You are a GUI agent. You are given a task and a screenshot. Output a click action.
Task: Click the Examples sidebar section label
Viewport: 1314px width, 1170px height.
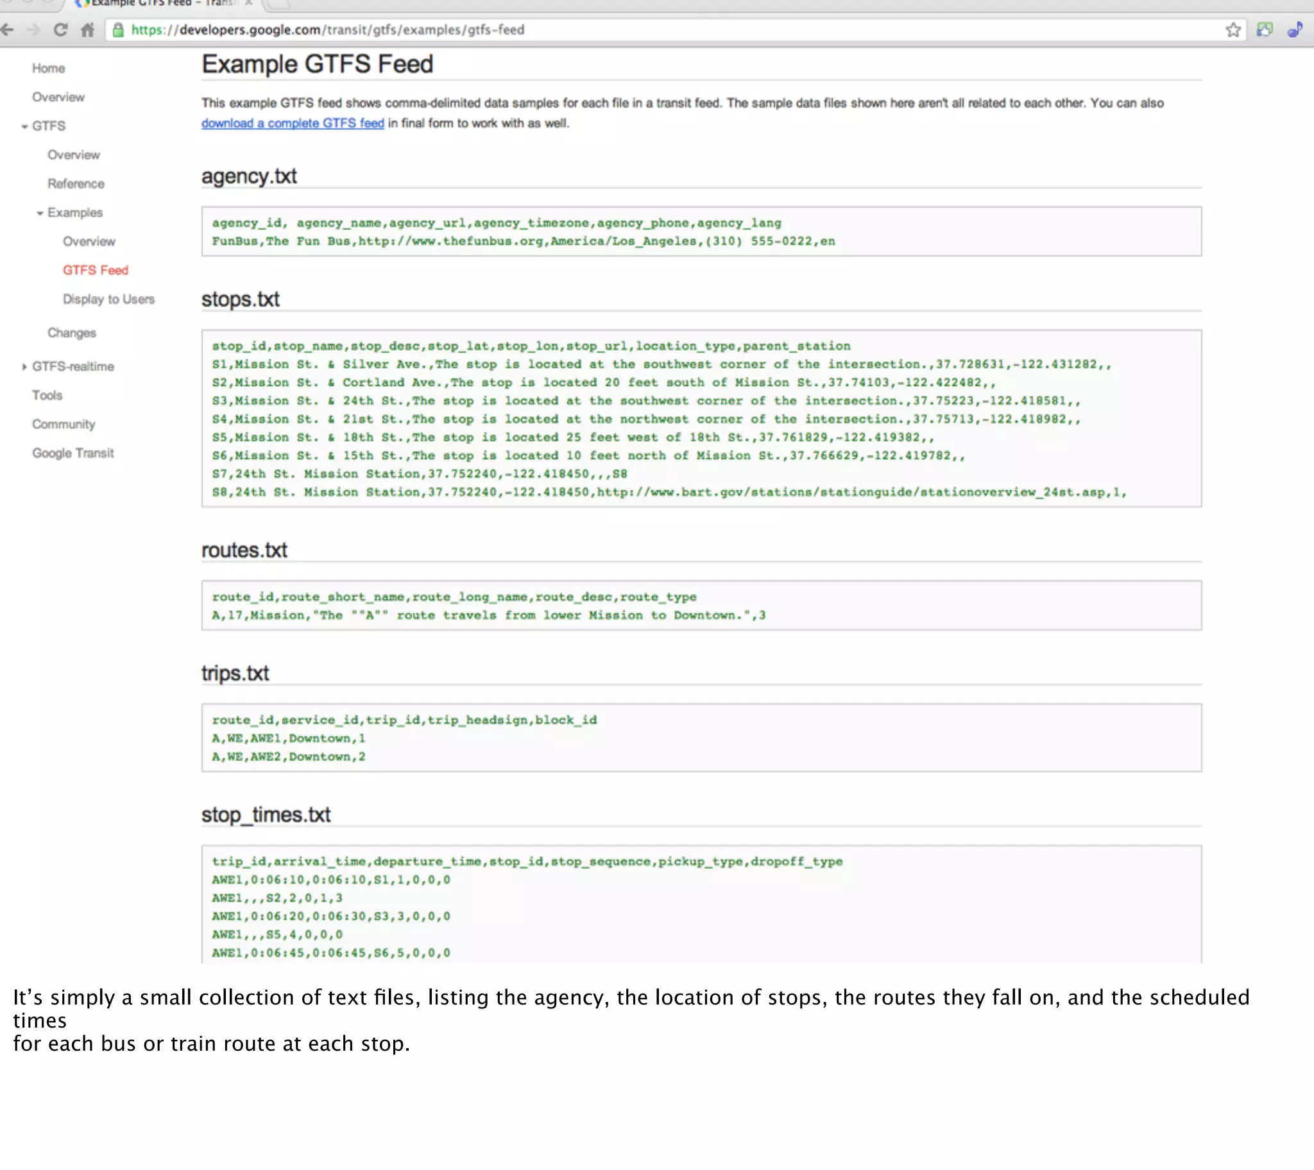(74, 213)
